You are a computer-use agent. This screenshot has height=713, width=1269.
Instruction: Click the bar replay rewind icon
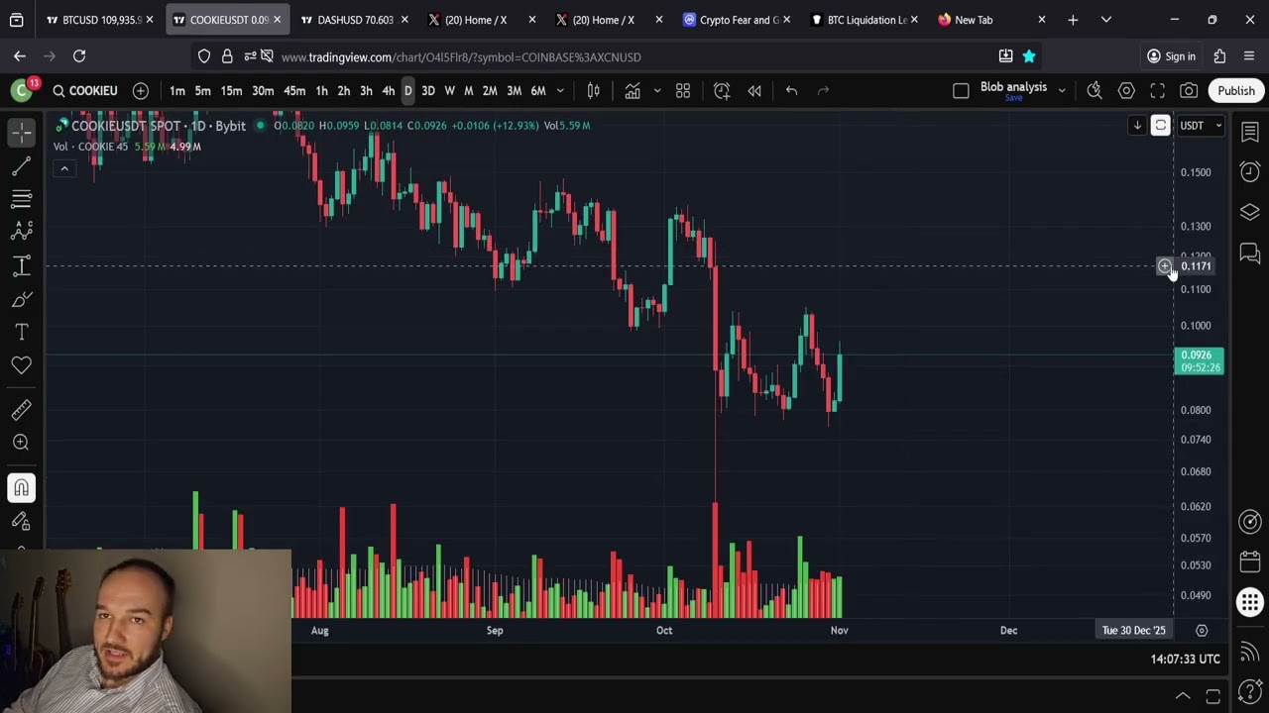[x=754, y=91]
